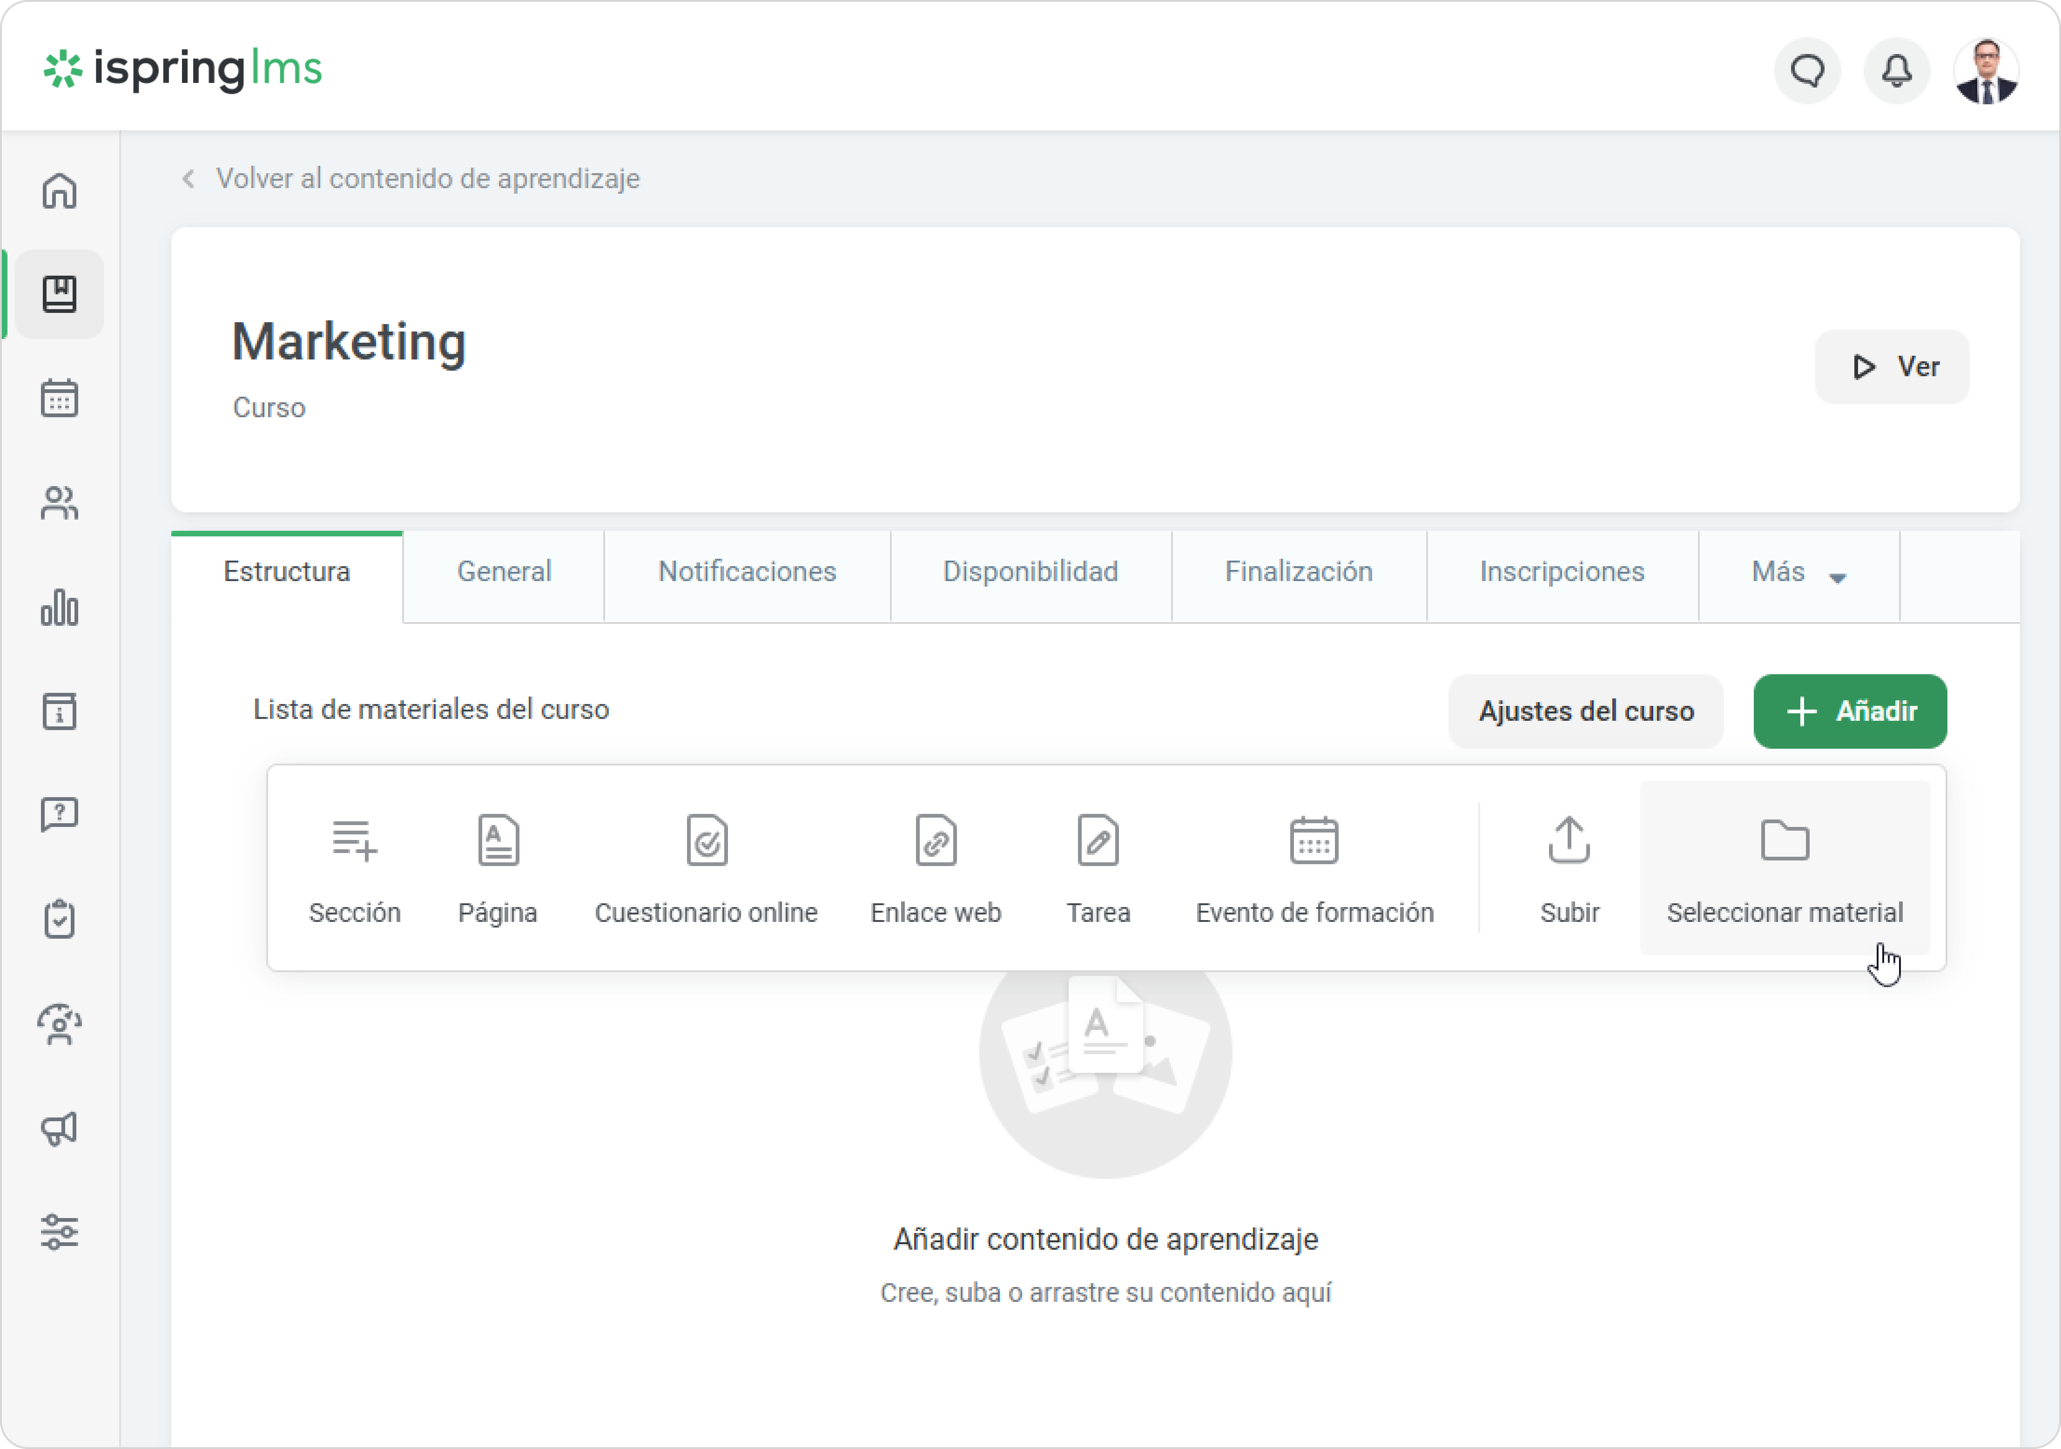This screenshot has height=1449, width=2061.
Task: Open the Home icon in sidebar
Action: (59, 190)
